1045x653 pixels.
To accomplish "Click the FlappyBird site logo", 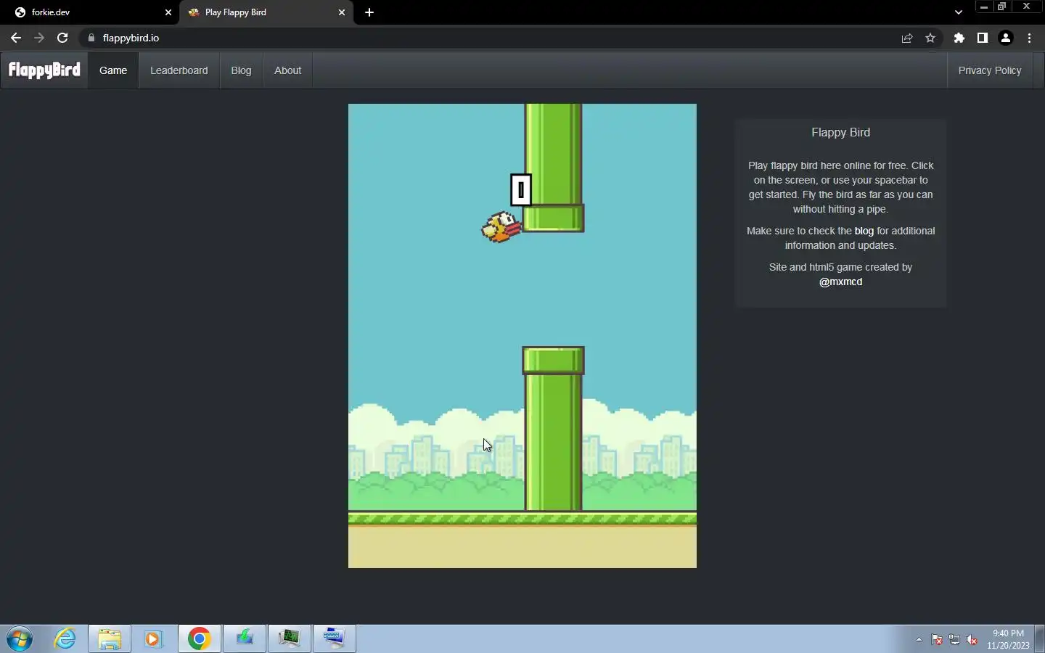I will tap(44, 70).
